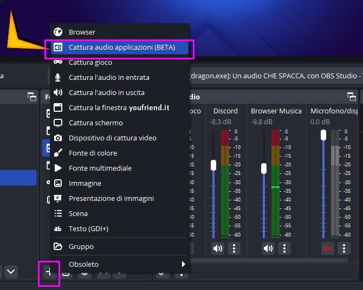Choose Browser source from the menu

point(81,32)
